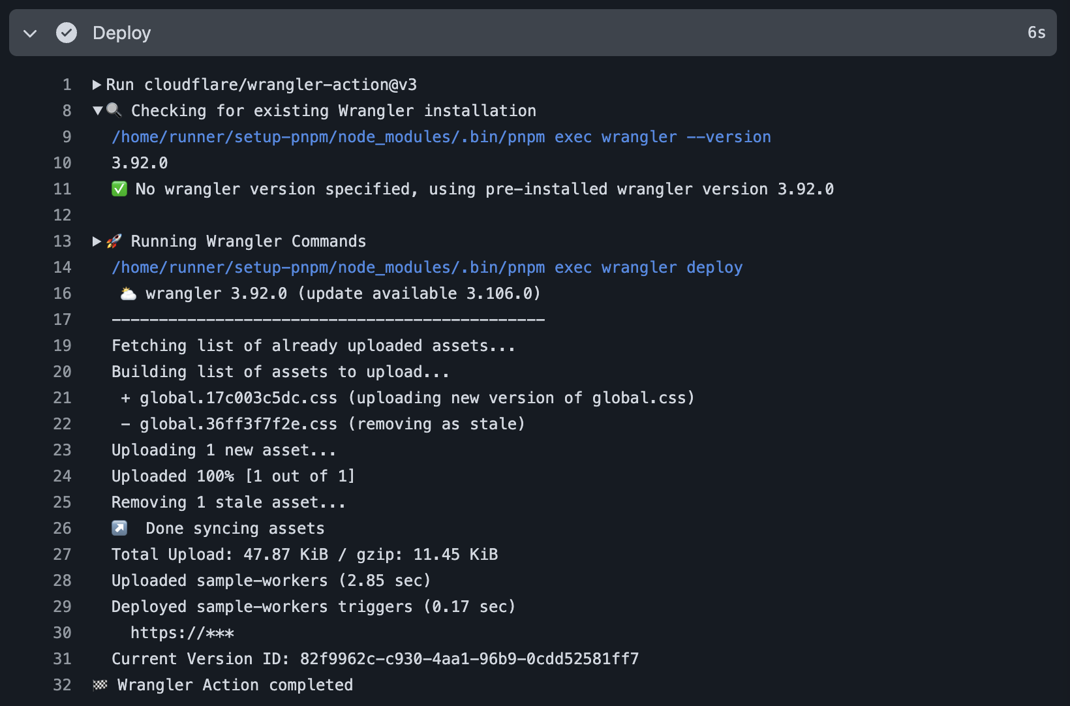The width and height of the screenshot is (1070, 706).
Task: Click the rocket emoji on line 13
Action: [x=114, y=241]
